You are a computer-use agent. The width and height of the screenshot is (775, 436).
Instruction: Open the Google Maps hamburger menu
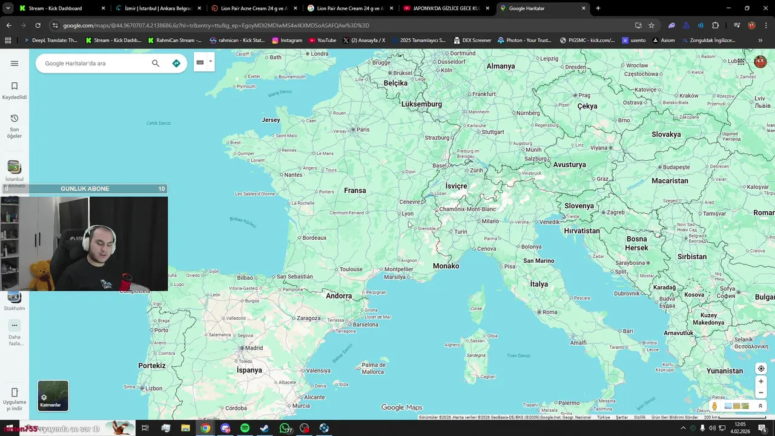point(15,64)
